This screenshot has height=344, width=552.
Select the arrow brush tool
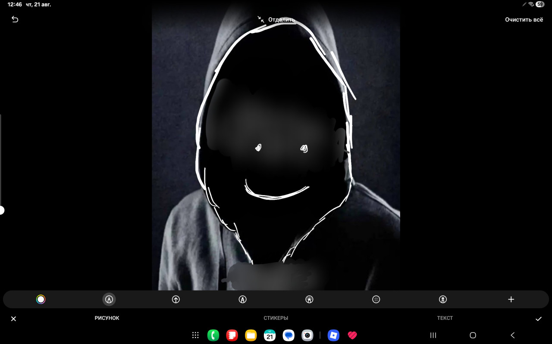[176, 299]
